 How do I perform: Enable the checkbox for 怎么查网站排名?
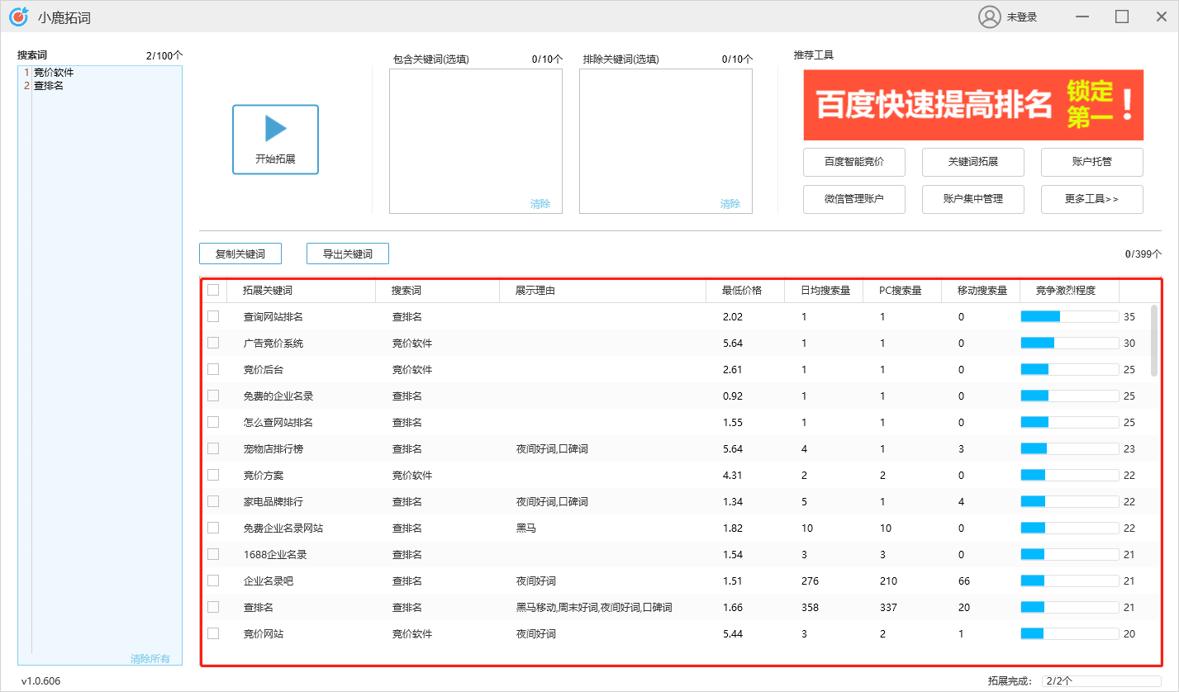(x=213, y=422)
